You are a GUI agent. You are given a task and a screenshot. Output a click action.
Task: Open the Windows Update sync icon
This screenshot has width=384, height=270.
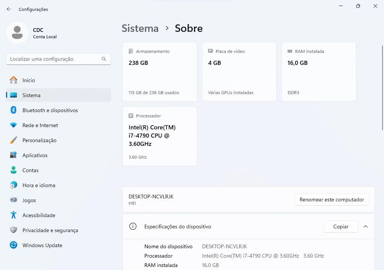[13, 245]
